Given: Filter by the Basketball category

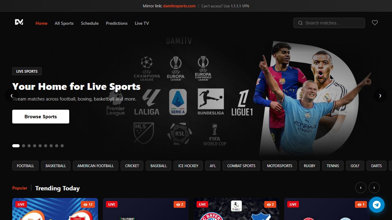Looking at the screenshot, I should tap(56, 166).
